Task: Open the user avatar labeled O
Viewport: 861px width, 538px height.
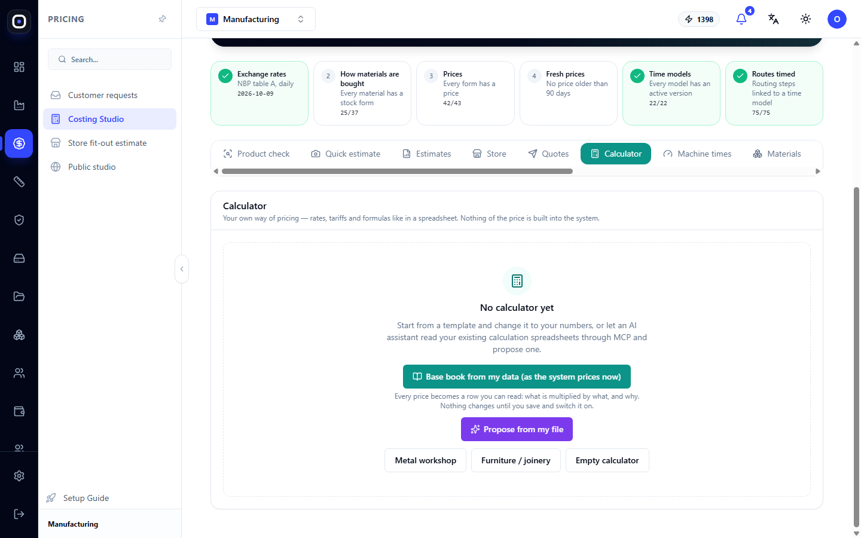Action: (837, 19)
